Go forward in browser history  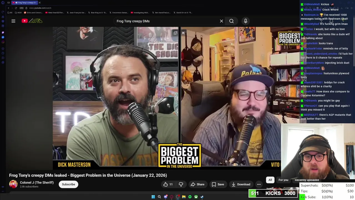[x=12, y=8]
